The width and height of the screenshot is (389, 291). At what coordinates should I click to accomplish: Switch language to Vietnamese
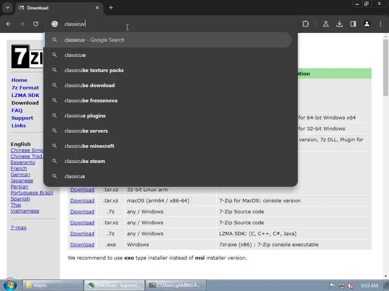[x=25, y=211]
